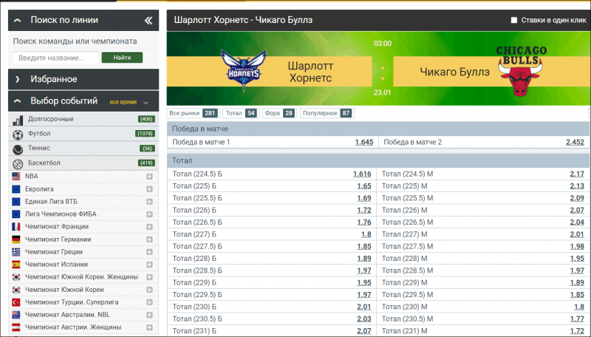Switch to Тотал 54 tab
591x337 pixels.
pyautogui.click(x=241, y=113)
